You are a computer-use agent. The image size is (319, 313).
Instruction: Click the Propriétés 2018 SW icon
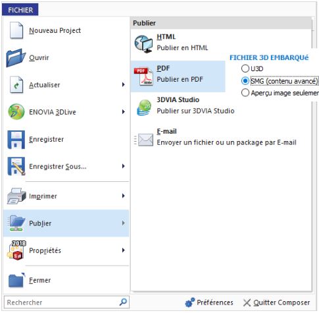[x=16, y=250]
